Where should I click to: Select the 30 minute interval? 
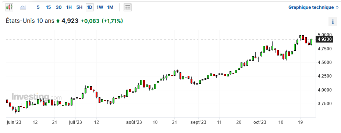[58, 7]
